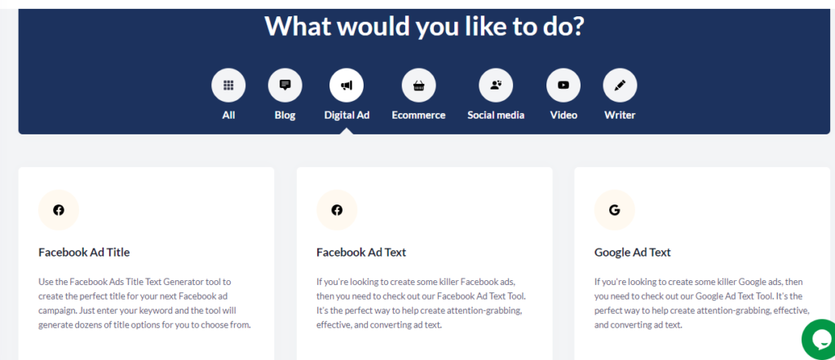Viewport: 835px width, 360px height.
Task: Open the Facebook Ad Title tool
Action: tap(84, 252)
